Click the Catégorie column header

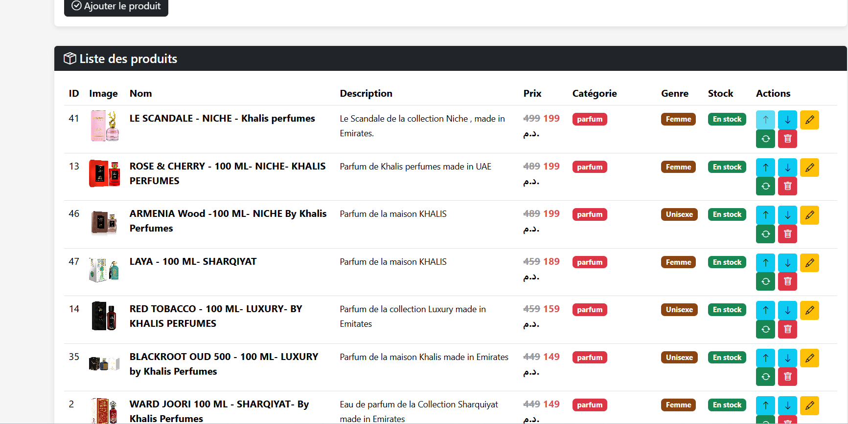click(x=595, y=93)
